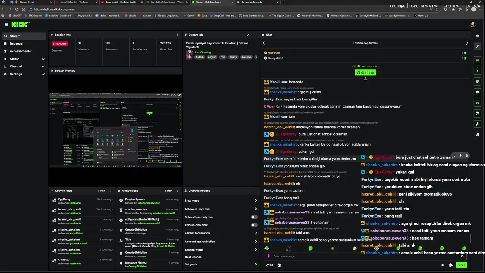Select the Turkish stream tag
The height and width of the screenshot is (273, 485).
pos(200,57)
